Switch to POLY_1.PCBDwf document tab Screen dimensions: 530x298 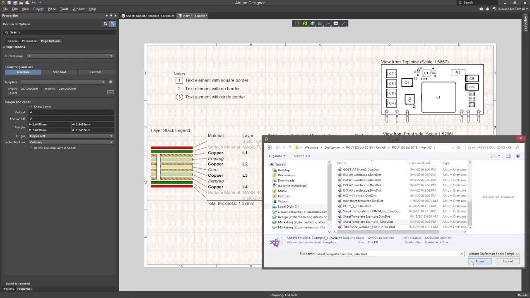click(x=192, y=16)
